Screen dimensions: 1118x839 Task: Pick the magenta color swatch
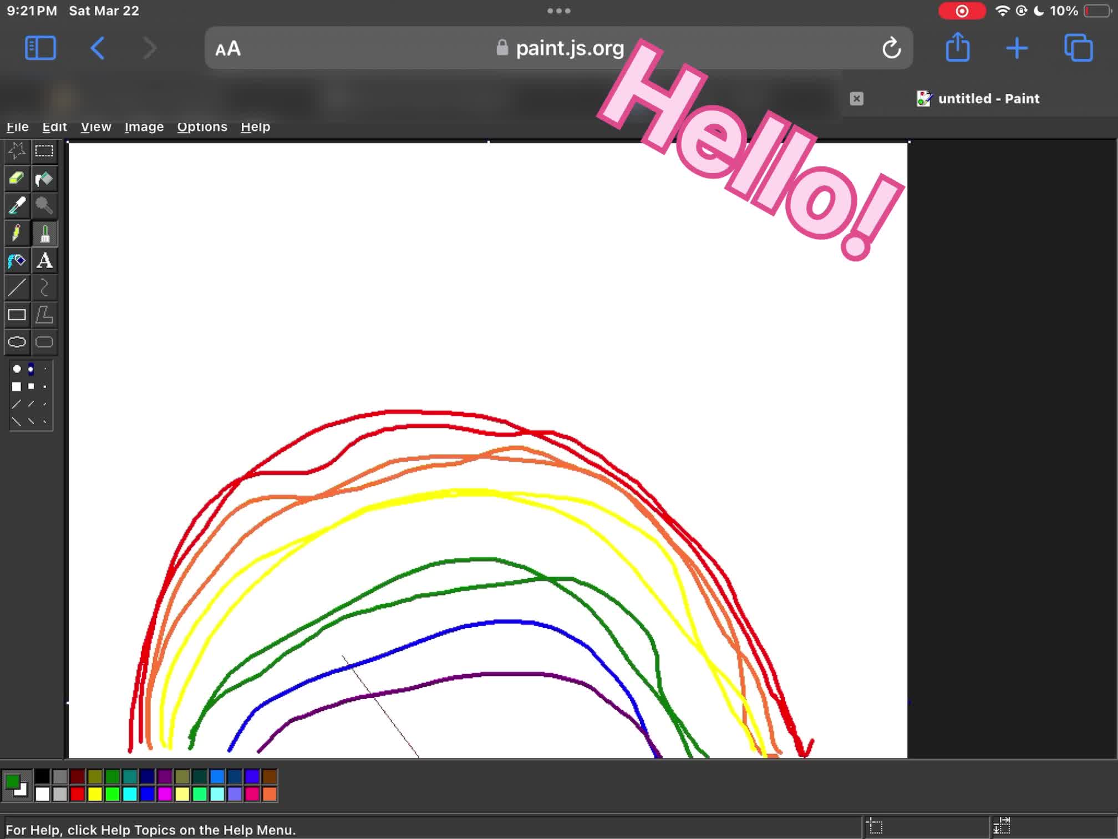coord(165,794)
